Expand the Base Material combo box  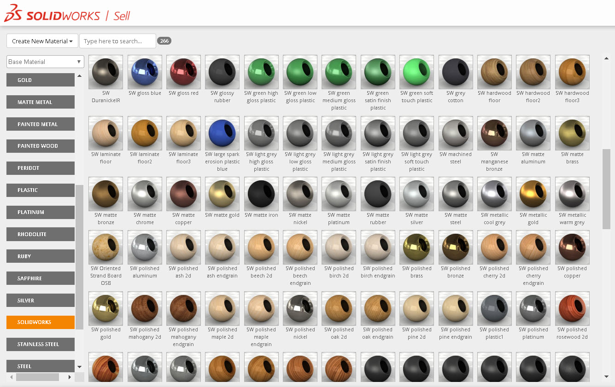pyautogui.click(x=45, y=62)
